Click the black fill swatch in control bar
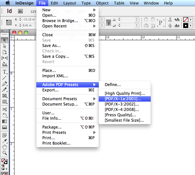195x175 pixels. pyautogui.click(x=185, y=26)
